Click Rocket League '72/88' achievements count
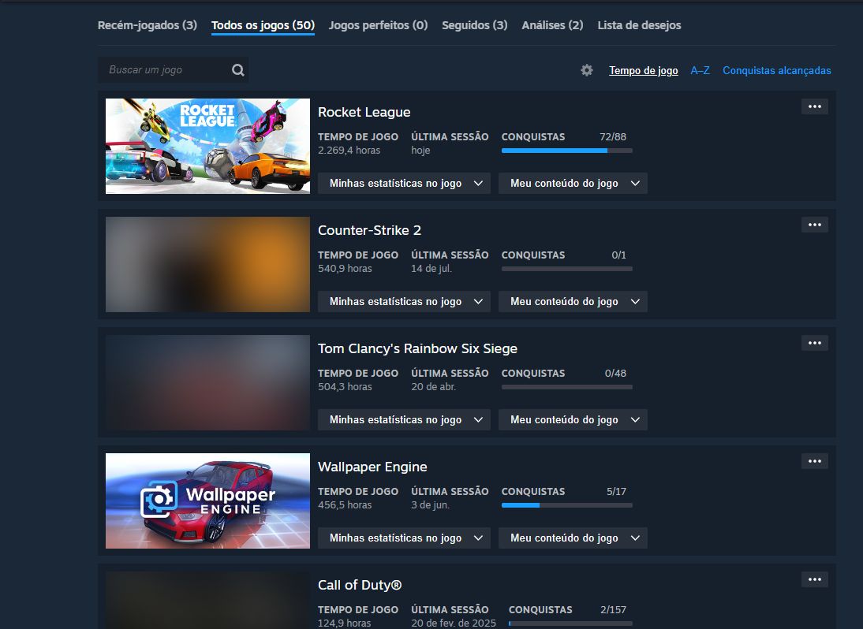Image resolution: width=863 pixels, height=629 pixels. [x=613, y=137]
